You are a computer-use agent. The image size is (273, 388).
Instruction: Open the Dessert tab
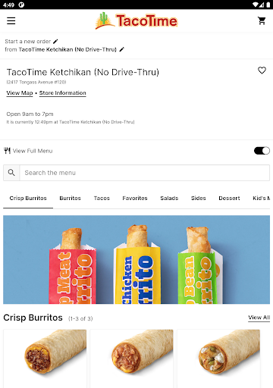229,199
